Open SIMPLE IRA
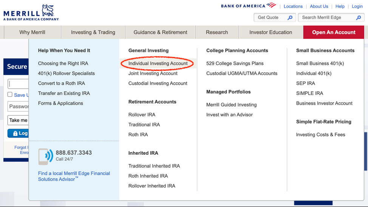This screenshot has width=368, height=207. click(x=309, y=93)
